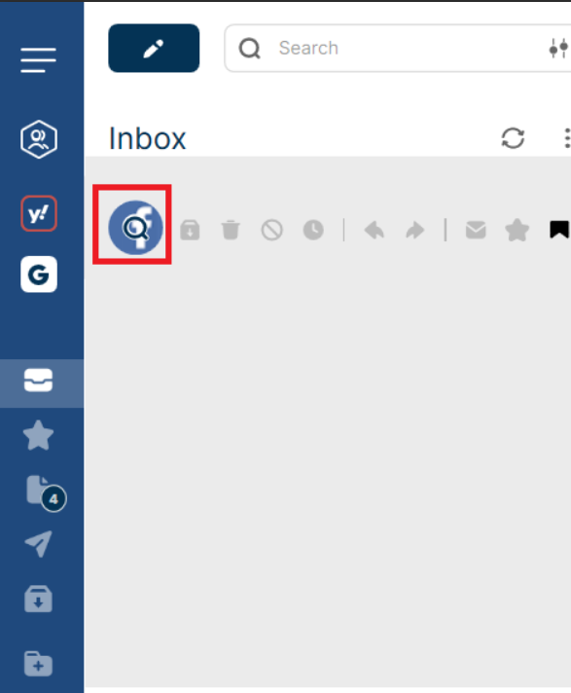Archive the selected message
571x693 pixels.
point(190,230)
